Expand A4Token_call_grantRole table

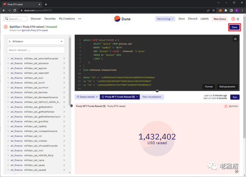pyautogui.click(x=8, y=121)
